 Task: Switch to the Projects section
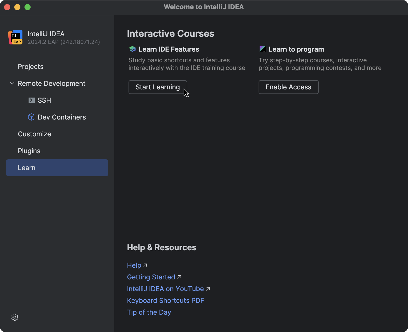pos(30,67)
